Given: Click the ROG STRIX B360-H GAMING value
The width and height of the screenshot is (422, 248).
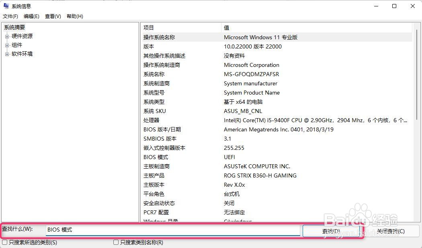Looking at the screenshot, I should pos(260,175).
